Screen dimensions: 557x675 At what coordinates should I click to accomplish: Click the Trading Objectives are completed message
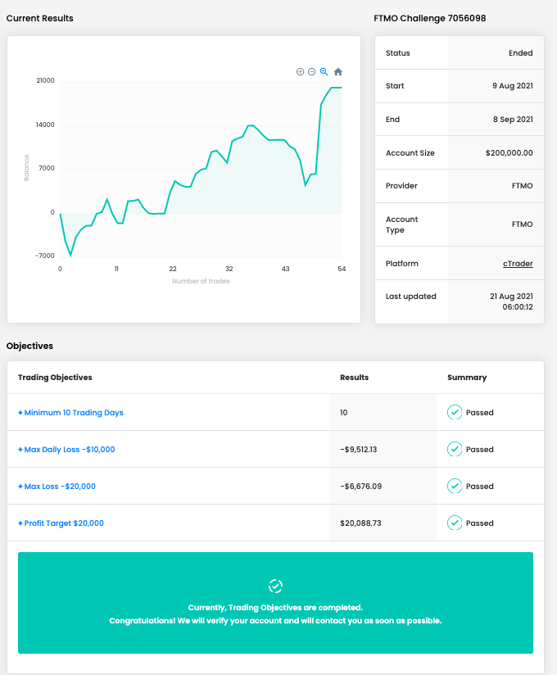coord(275,607)
